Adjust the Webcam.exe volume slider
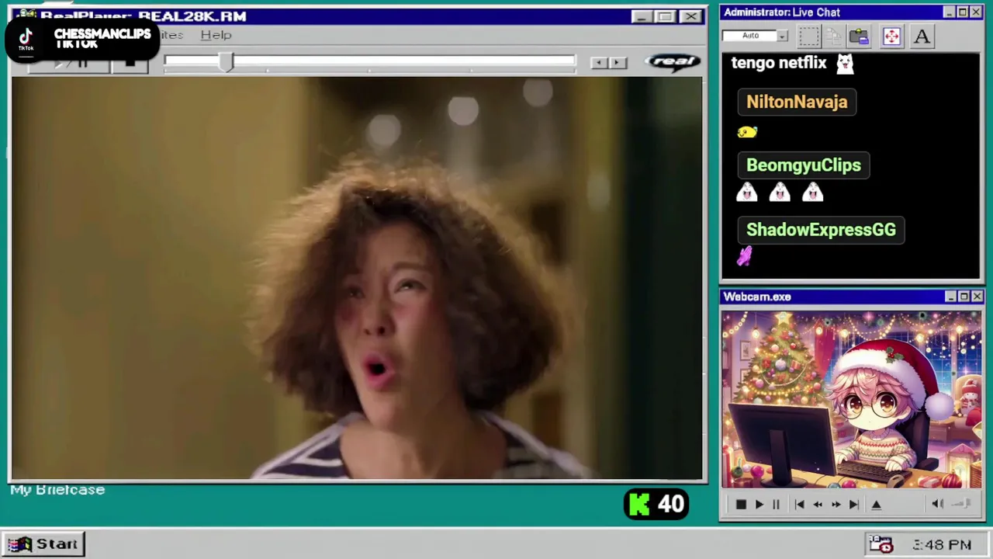This screenshot has width=993, height=559. [962, 504]
